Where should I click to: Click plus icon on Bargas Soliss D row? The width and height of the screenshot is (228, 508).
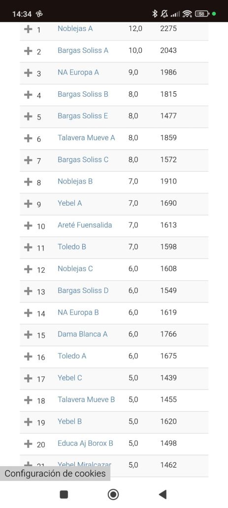click(28, 291)
